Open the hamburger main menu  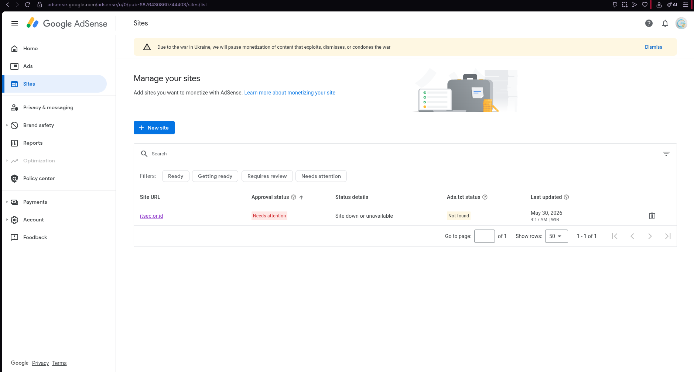point(15,23)
